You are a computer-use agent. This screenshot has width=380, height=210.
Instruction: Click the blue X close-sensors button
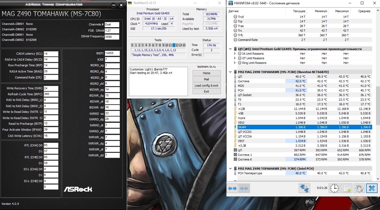coord(372,188)
